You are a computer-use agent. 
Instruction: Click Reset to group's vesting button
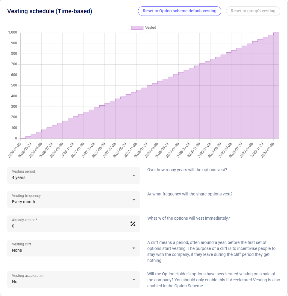253,11
